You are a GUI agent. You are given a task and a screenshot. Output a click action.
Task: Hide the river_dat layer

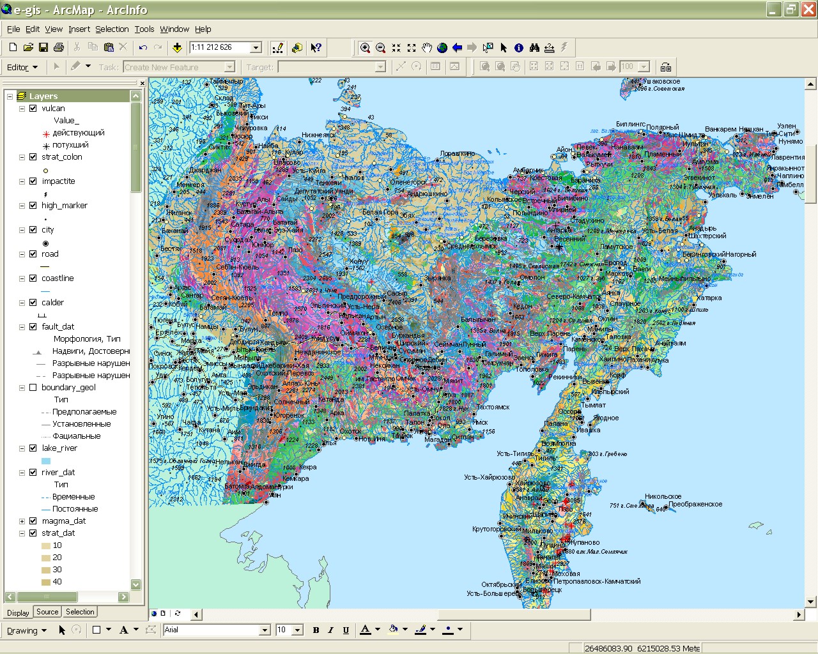33,473
